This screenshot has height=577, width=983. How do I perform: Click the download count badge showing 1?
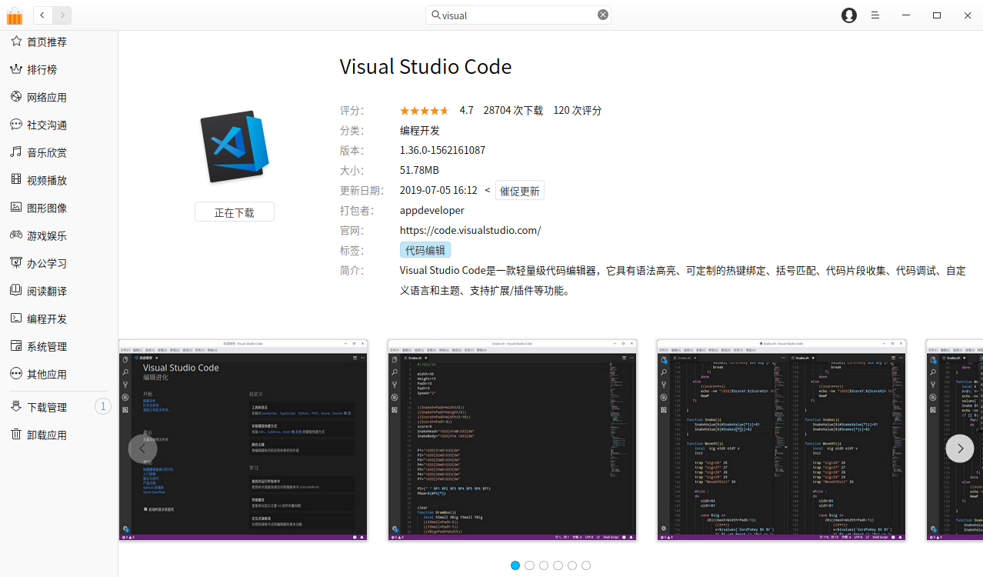tap(103, 407)
